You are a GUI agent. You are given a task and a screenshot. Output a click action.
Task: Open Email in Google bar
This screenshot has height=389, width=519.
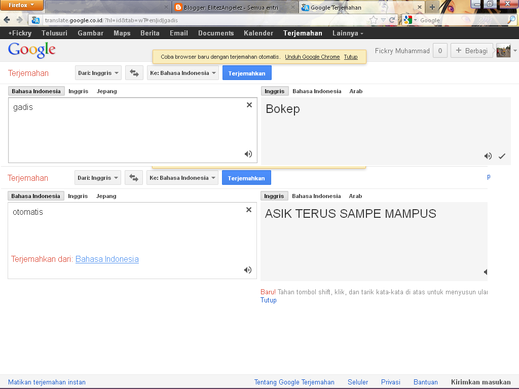[179, 33]
